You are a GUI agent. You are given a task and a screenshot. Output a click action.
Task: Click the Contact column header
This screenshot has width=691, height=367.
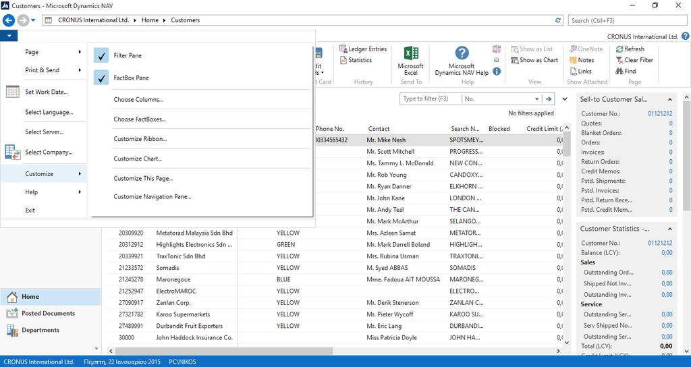[379, 129]
